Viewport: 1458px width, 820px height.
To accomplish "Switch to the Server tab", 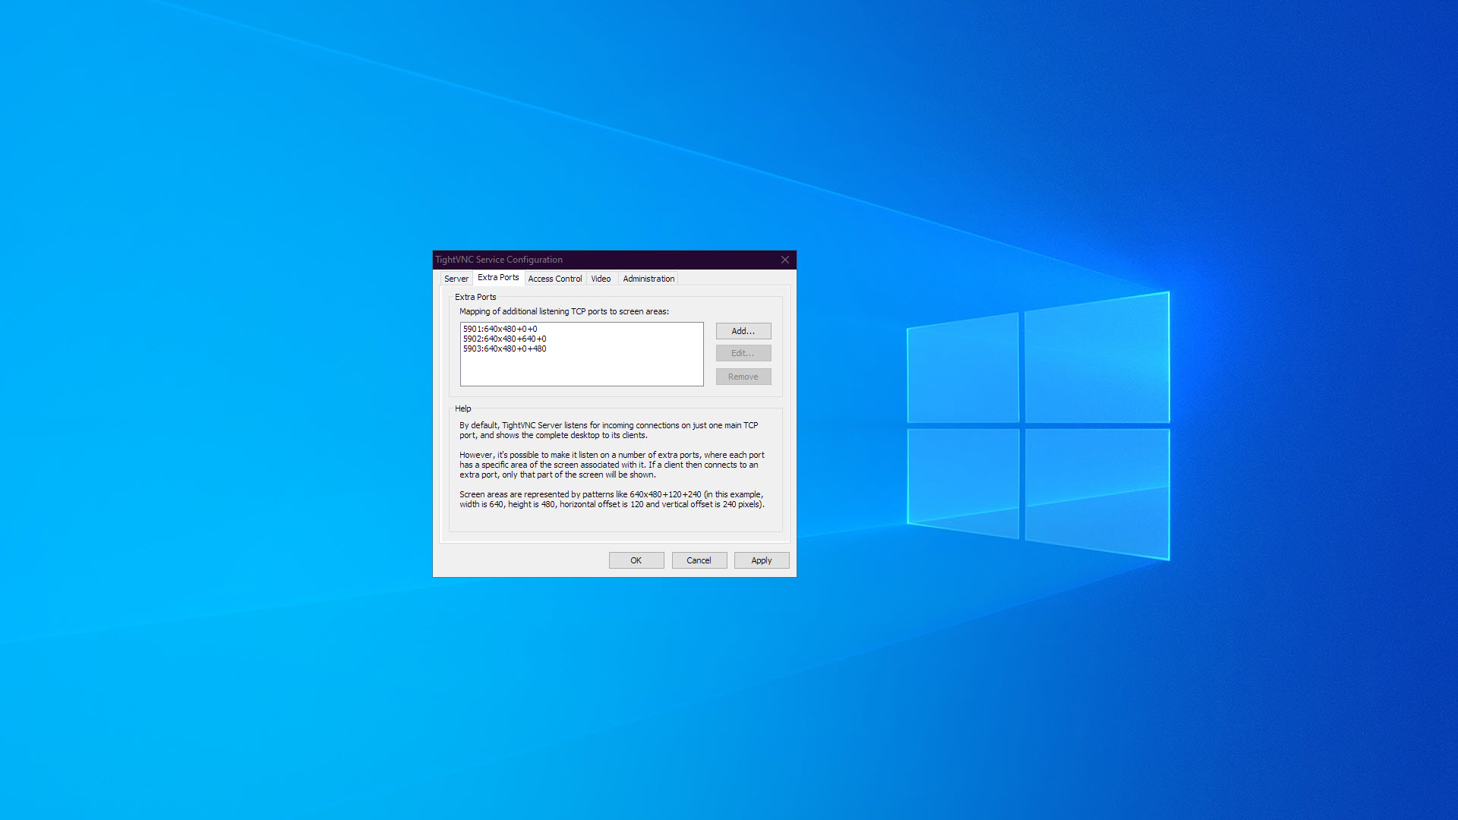I will [x=456, y=279].
